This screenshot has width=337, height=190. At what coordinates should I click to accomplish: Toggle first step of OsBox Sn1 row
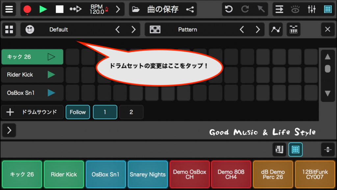(73, 93)
